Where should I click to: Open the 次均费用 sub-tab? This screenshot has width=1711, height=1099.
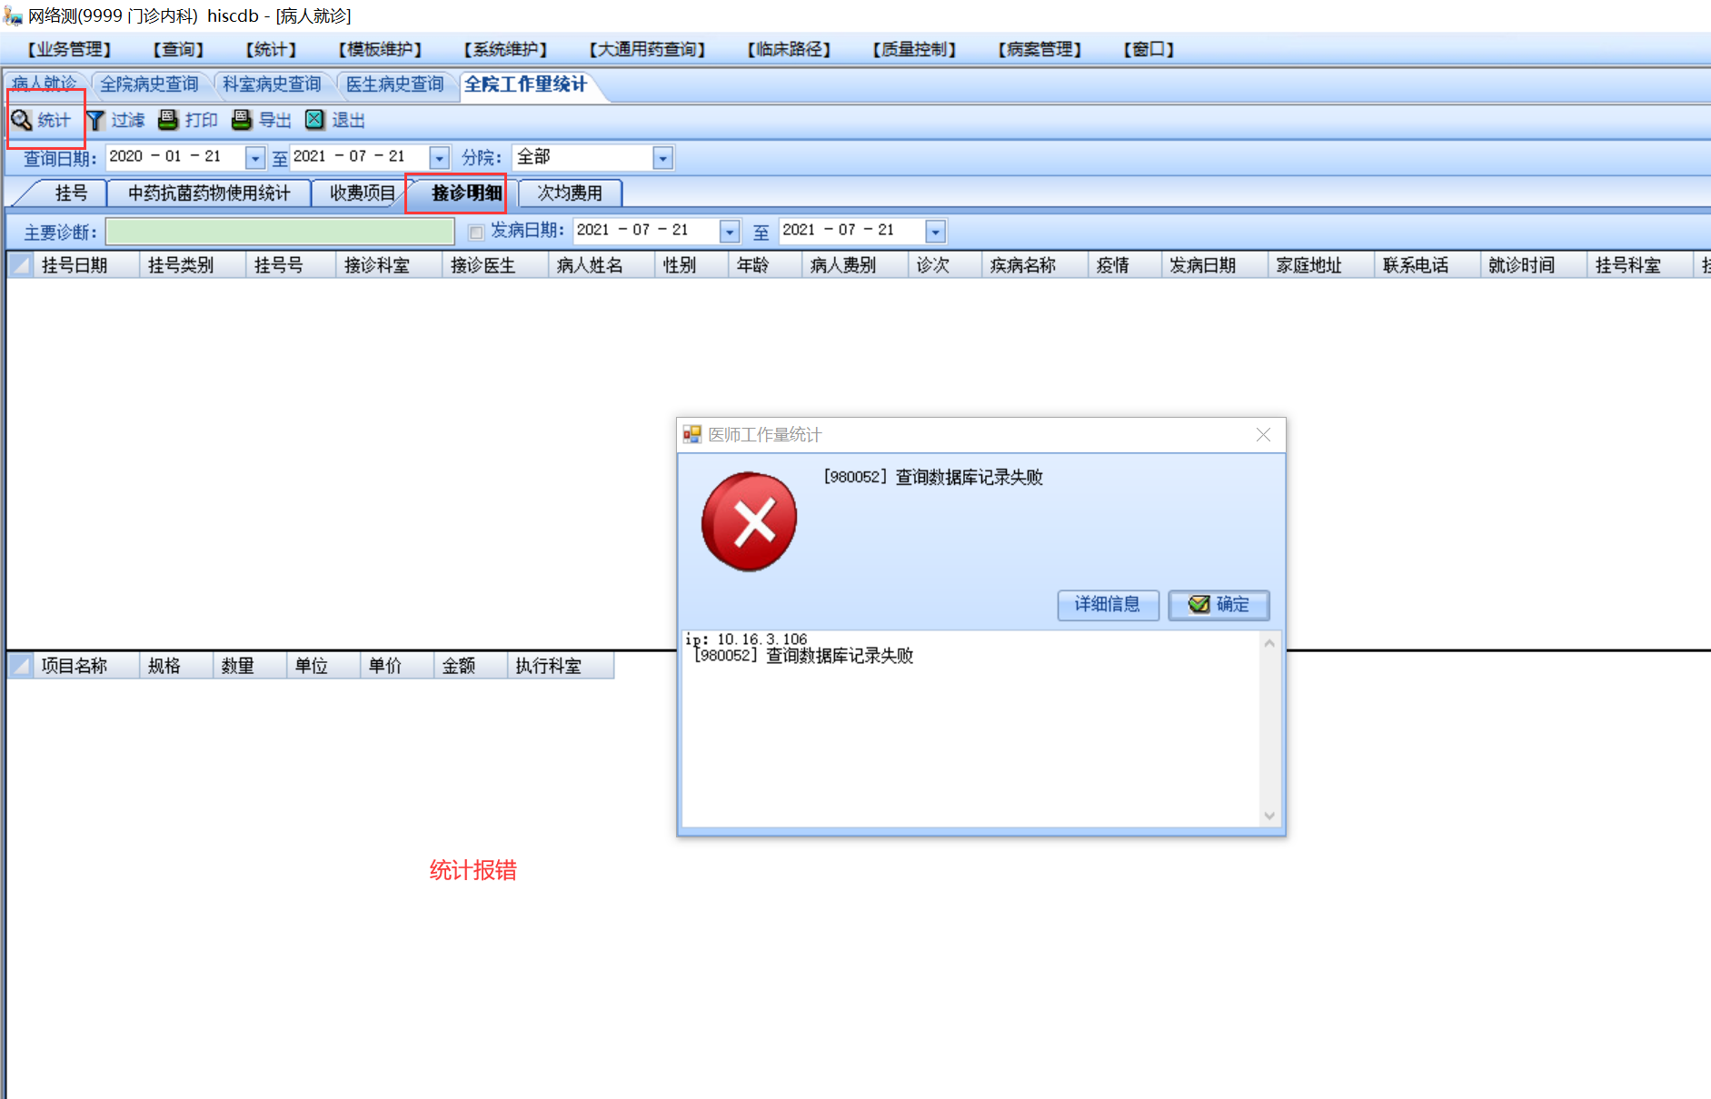[570, 193]
